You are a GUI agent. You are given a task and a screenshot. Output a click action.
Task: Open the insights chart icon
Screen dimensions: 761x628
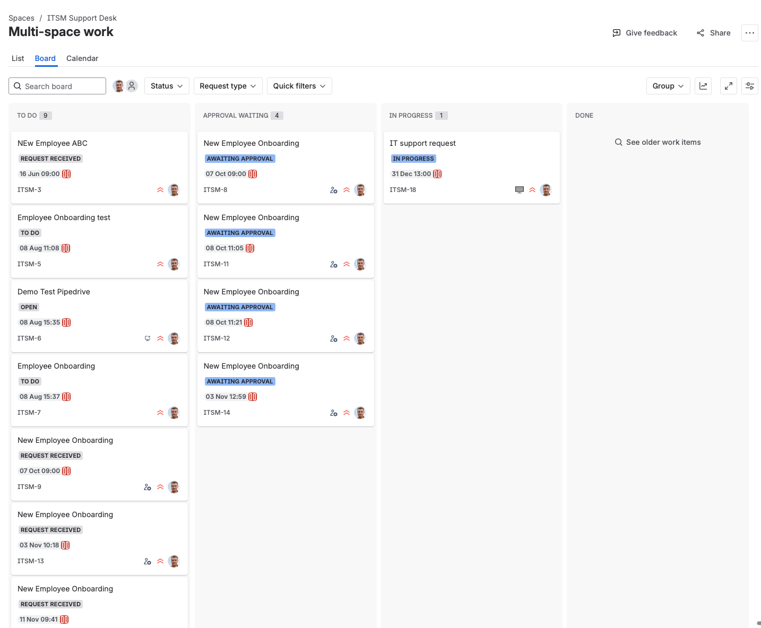(x=703, y=86)
